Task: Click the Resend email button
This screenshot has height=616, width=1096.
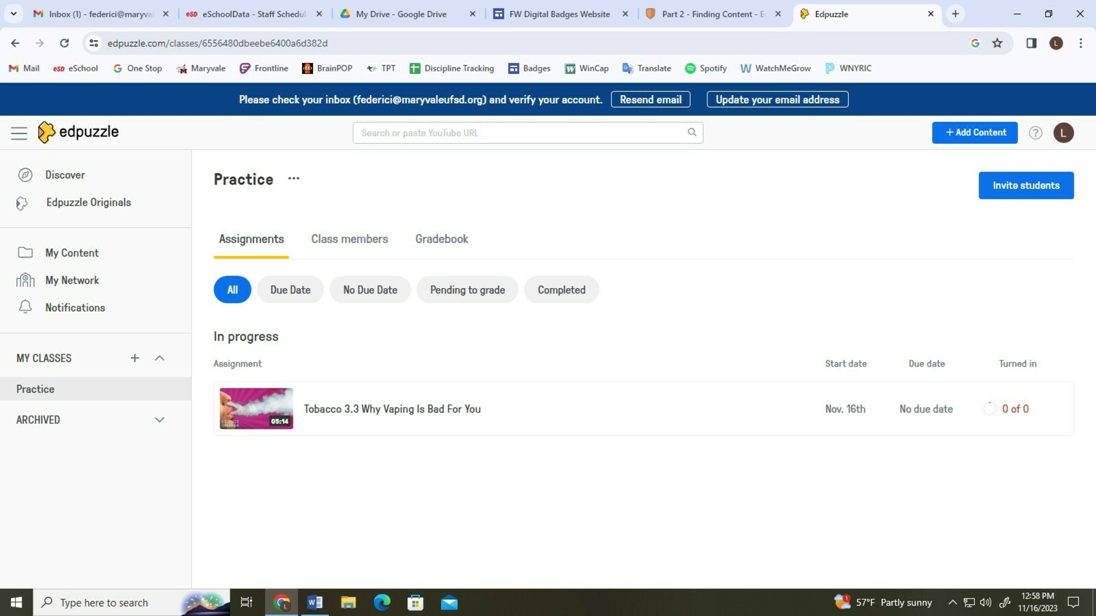Action: point(650,99)
